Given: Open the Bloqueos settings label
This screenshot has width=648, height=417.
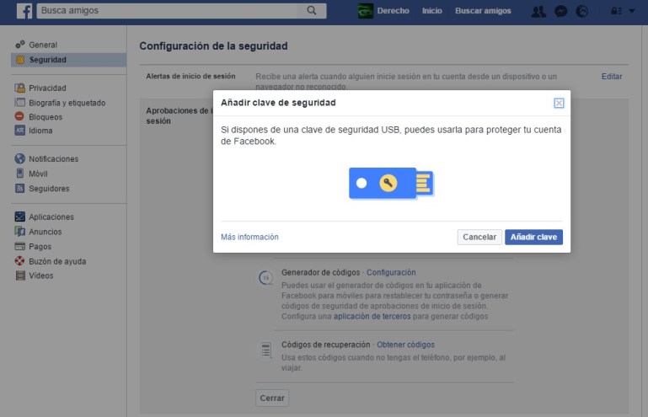Looking at the screenshot, I should (46, 116).
